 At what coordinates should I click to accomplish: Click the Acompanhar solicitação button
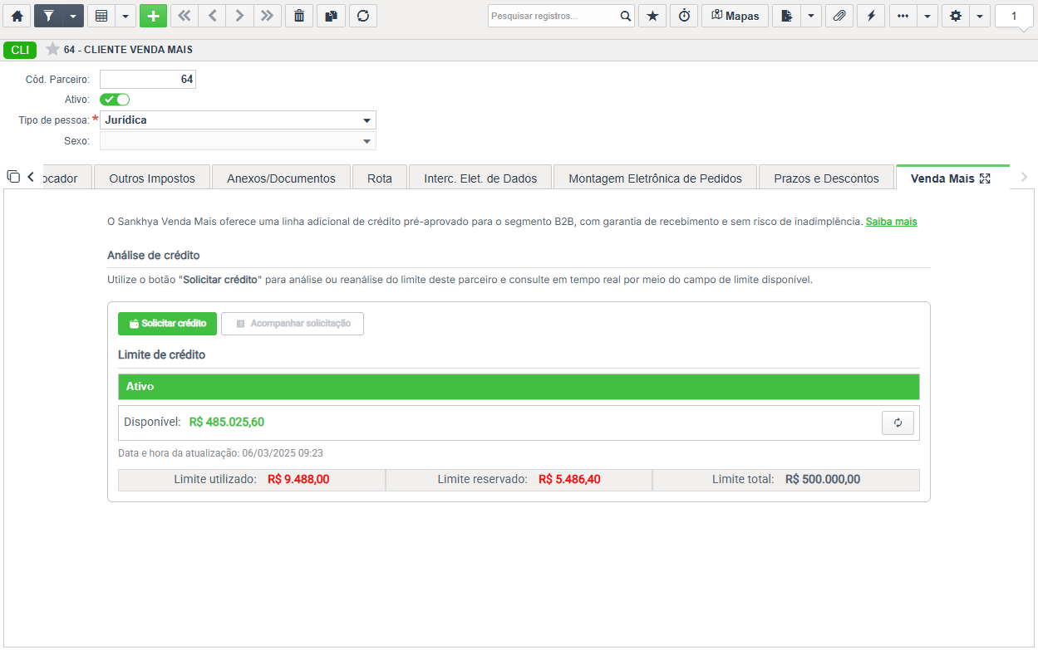(x=293, y=324)
